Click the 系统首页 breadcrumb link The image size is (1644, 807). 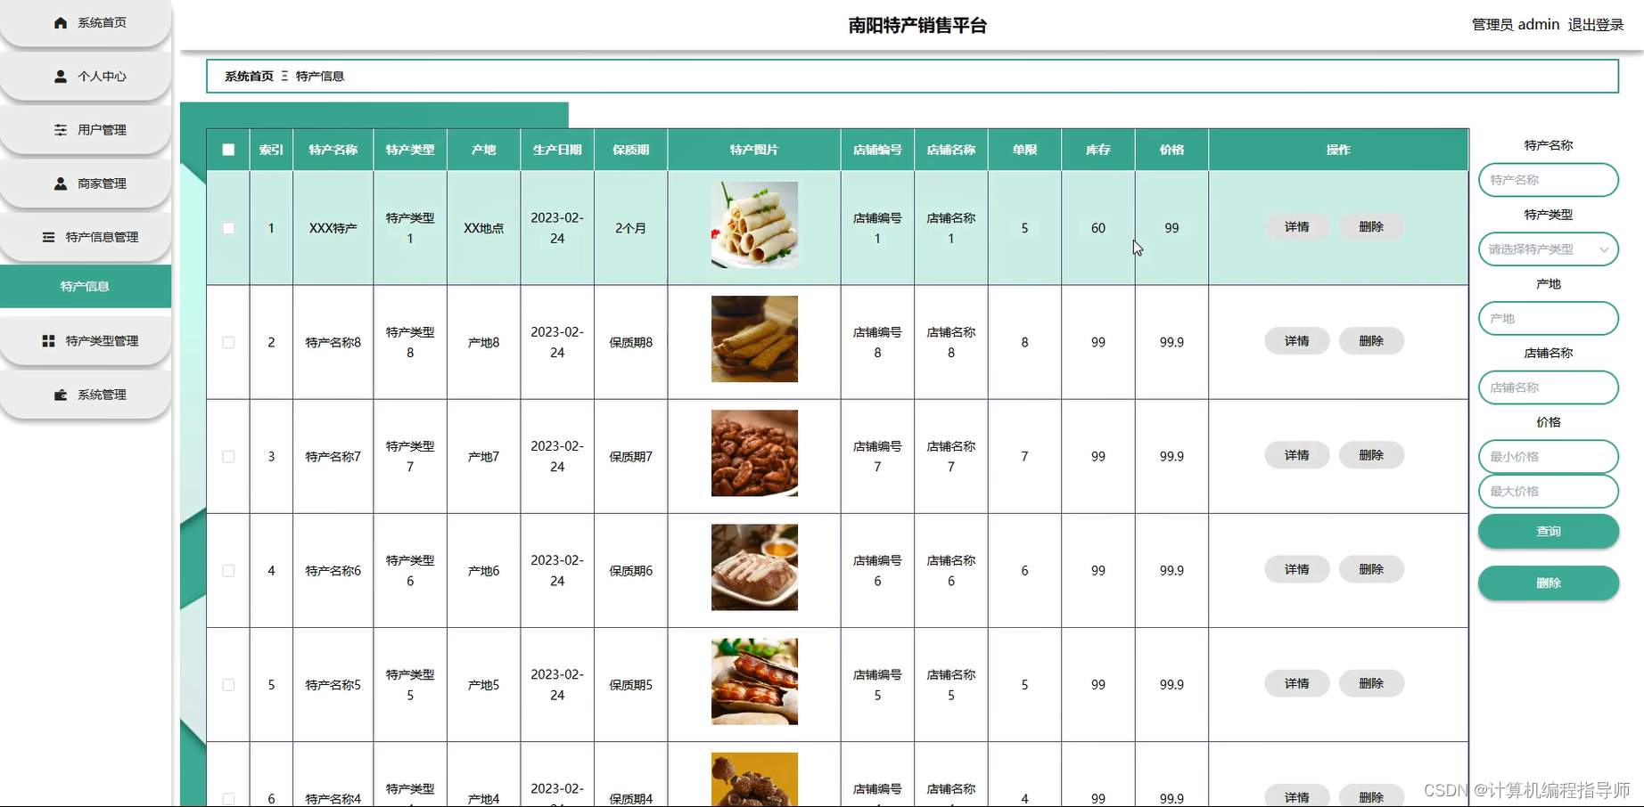click(x=249, y=77)
